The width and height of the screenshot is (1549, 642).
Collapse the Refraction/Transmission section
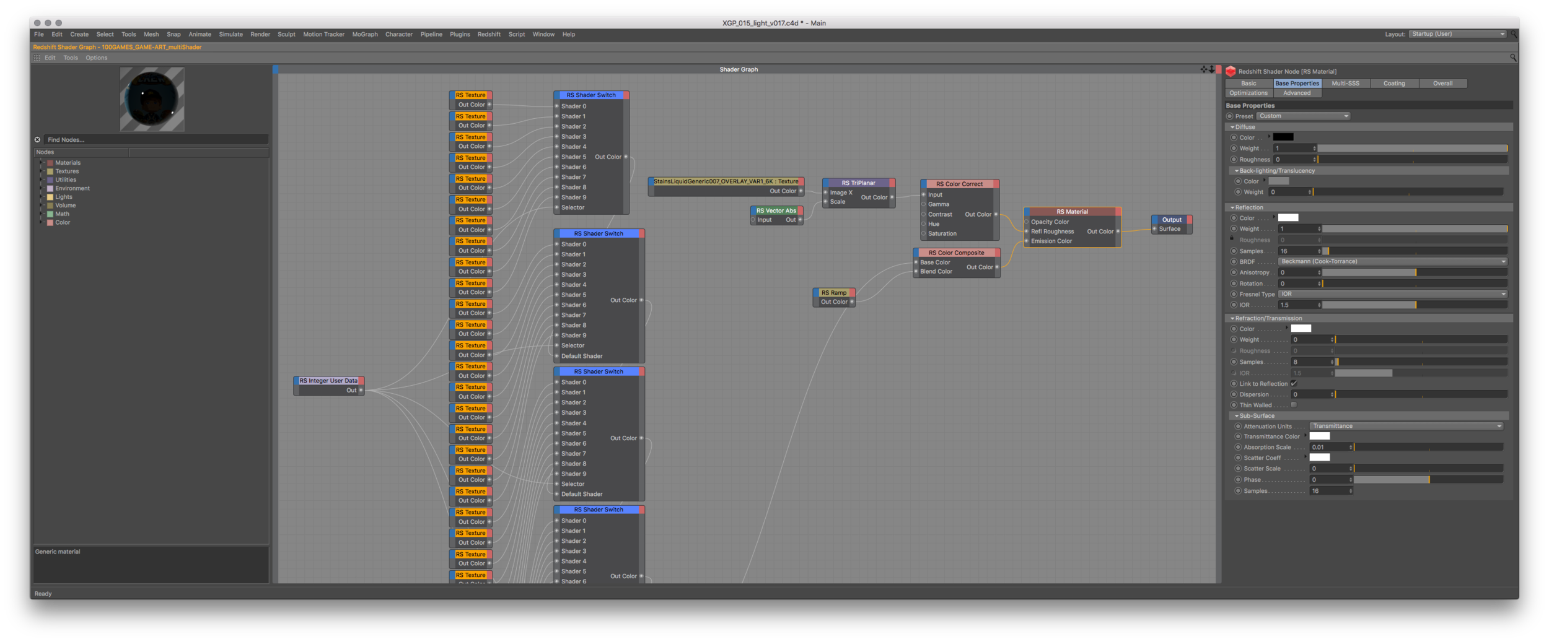tap(1232, 318)
